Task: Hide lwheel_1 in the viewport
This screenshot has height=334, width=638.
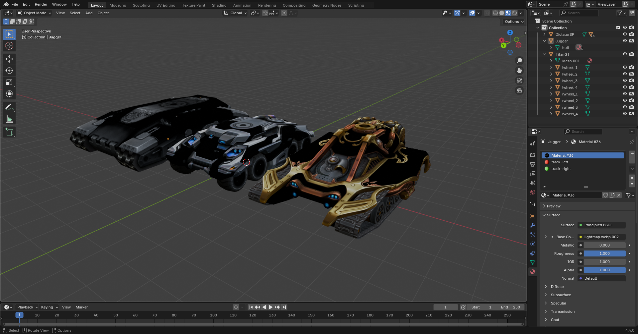Action: (625, 68)
